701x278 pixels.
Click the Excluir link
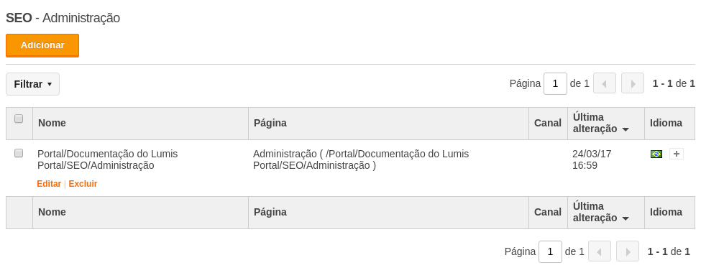coord(83,184)
